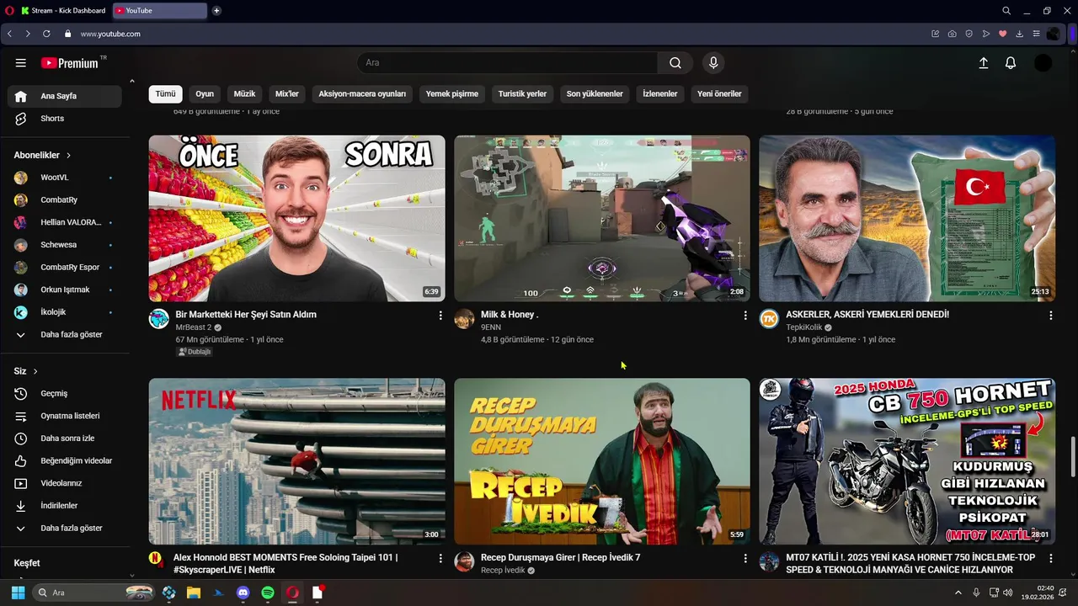Open Geçmiş history in sidebar
This screenshot has height=606, width=1078.
65,394
